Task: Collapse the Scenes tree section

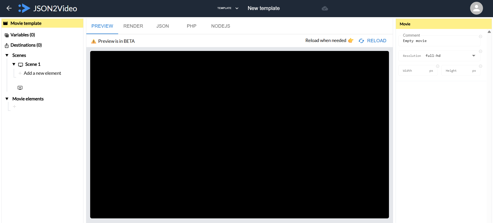Action: (7, 55)
